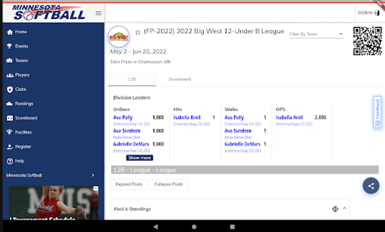
Task: Click the Big West league logo
Action: click(x=119, y=37)
